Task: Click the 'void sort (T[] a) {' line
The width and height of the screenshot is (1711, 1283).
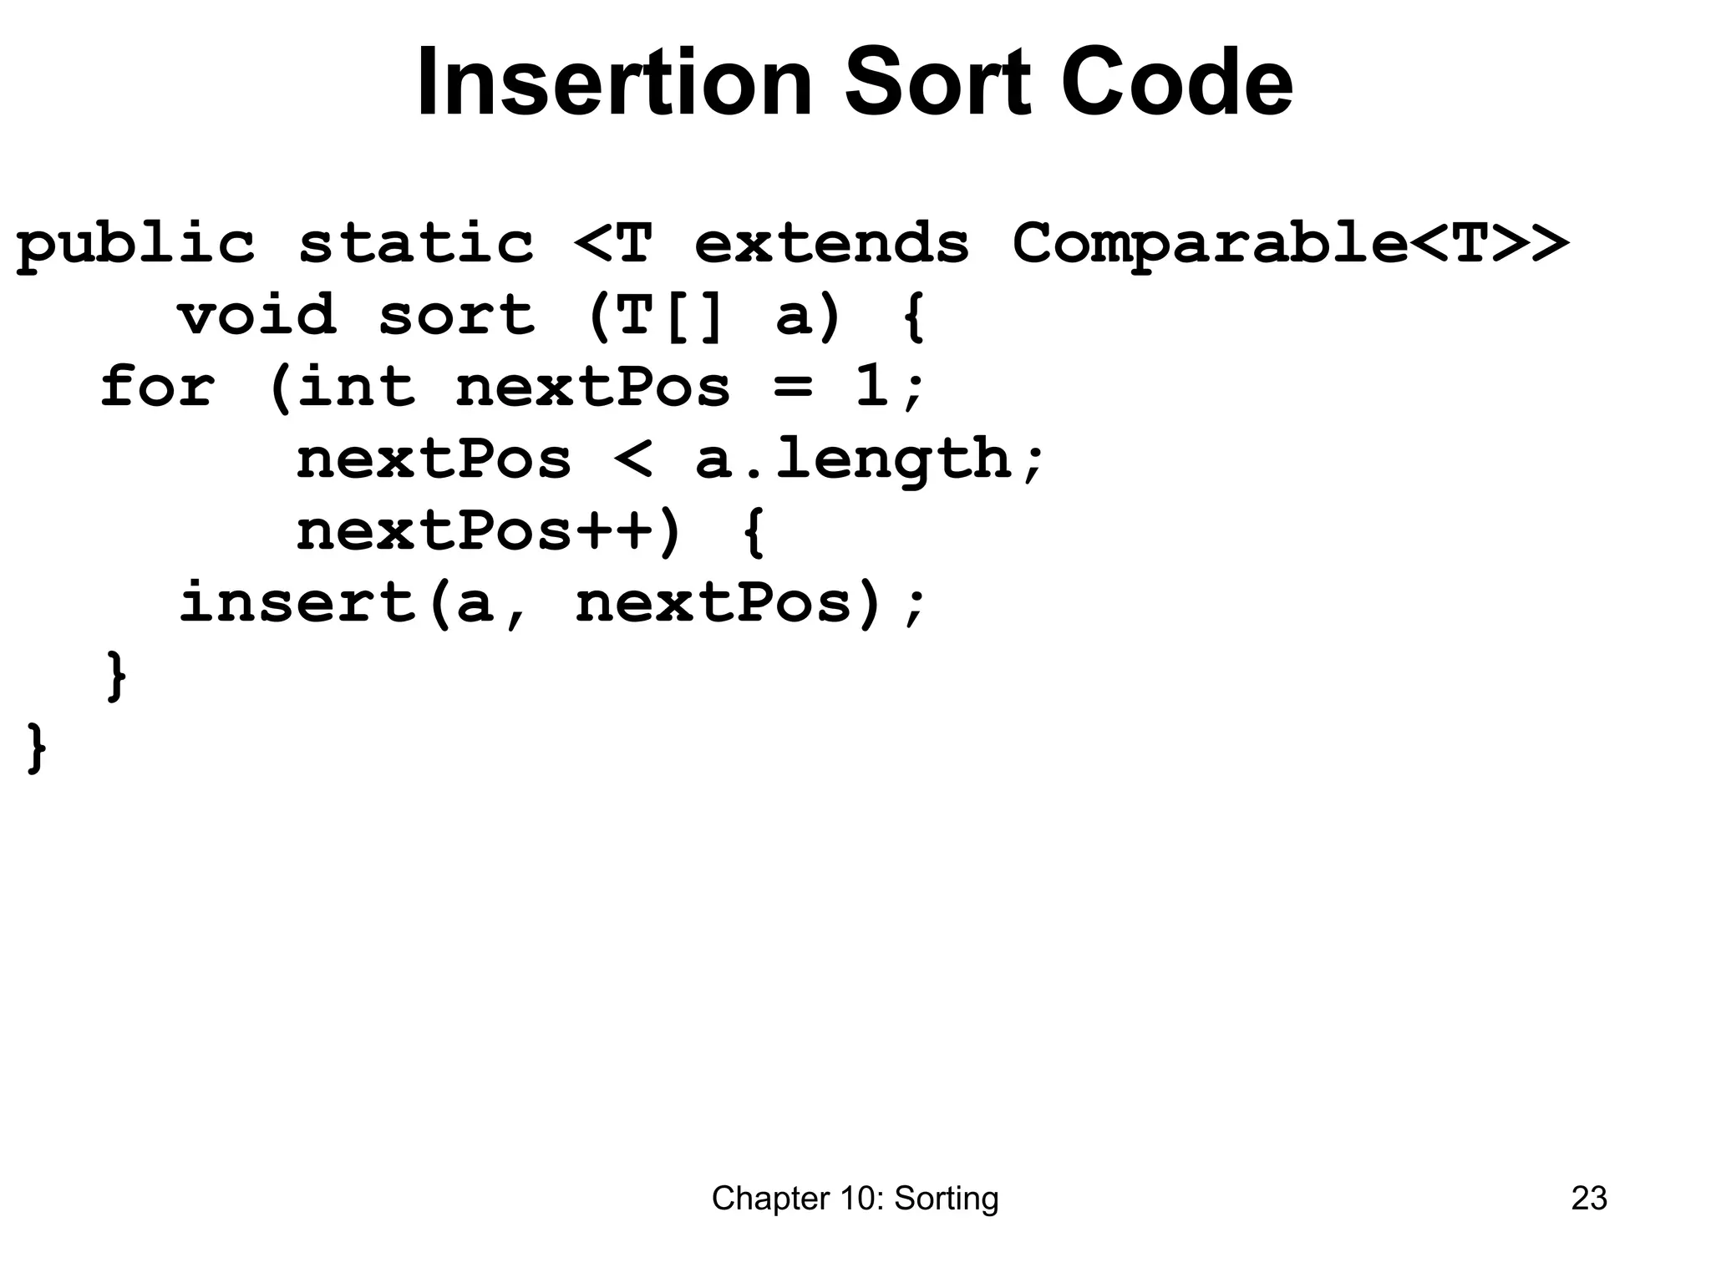Action: 551,317
